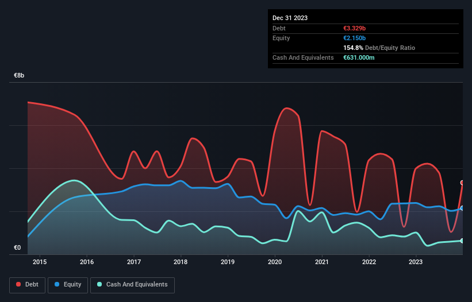The width and height of the screenshot is (472, 302).
Task: Click the 2019 x-axis label
Action: pyautogui.click(x=228, y=262)
